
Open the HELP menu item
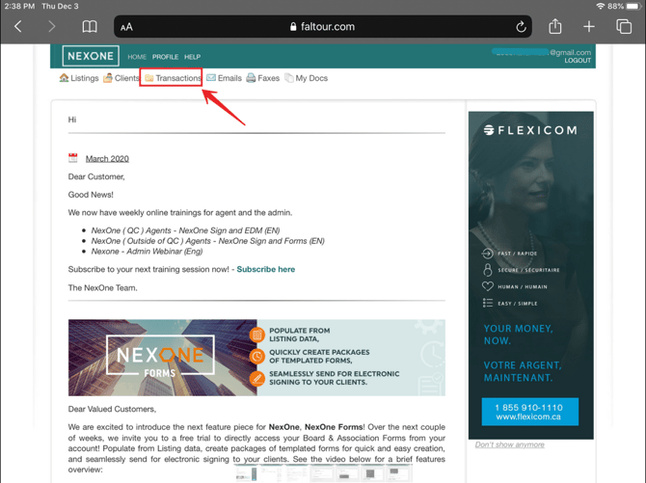pyautogui.click(x=193, y=57)
